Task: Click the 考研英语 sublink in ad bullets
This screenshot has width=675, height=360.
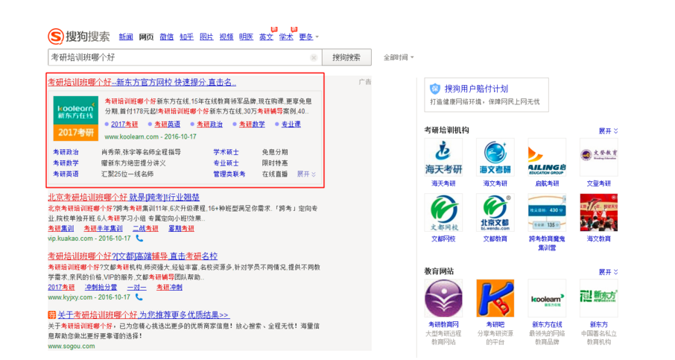Action: pyautogui.click(x=167, y=124)
